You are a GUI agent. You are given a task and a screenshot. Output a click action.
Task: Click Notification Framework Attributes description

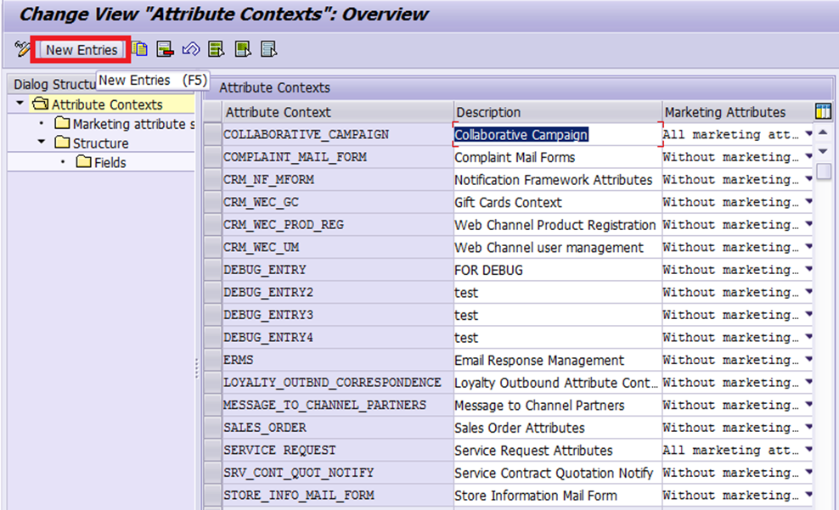557,180
